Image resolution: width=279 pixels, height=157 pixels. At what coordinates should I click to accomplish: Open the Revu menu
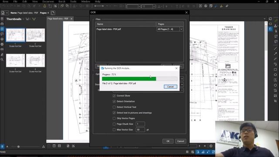[x=5, y=1]
